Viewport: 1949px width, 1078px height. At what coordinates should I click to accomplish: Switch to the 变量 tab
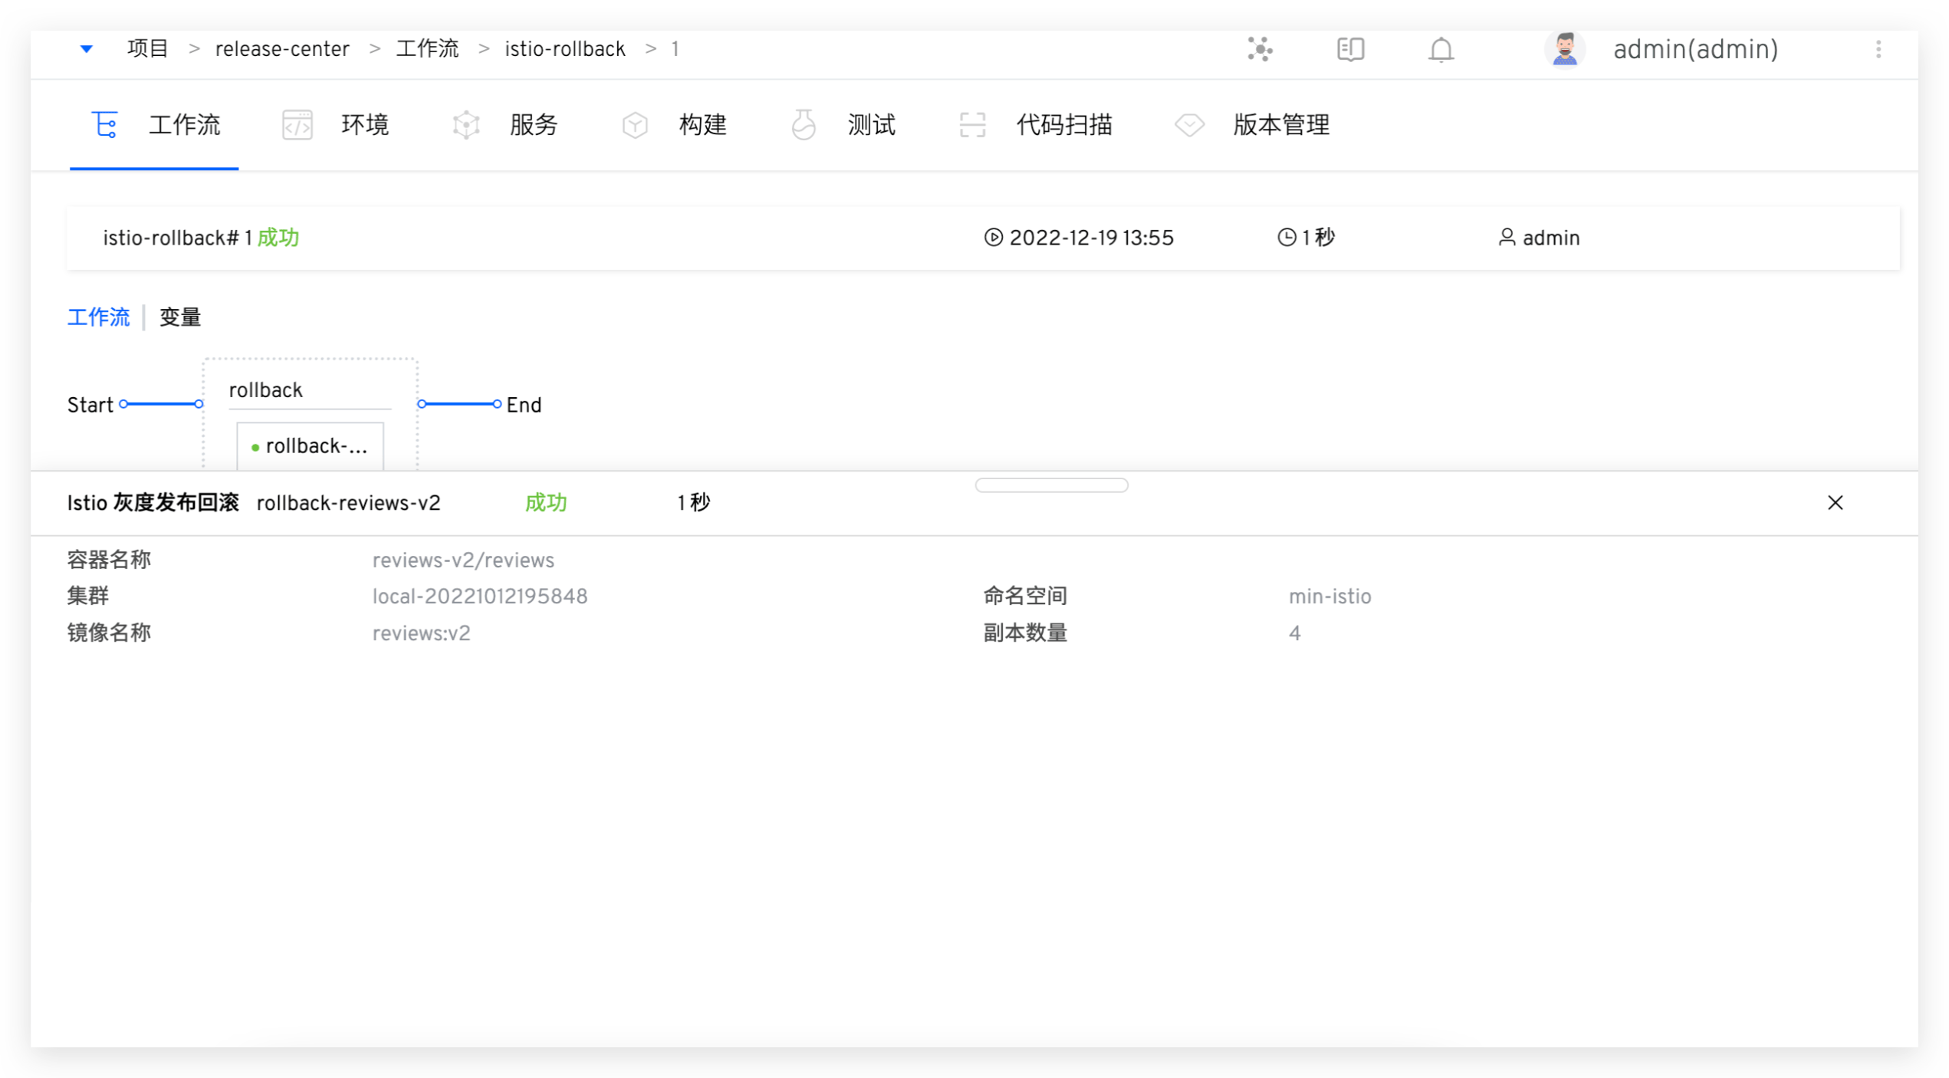(180, 317)
